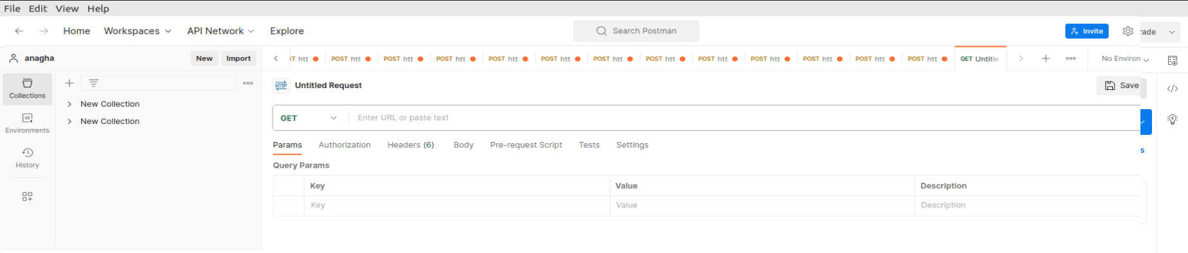Click the collections filter search field

pyautogui.click(x=159, y=83)
